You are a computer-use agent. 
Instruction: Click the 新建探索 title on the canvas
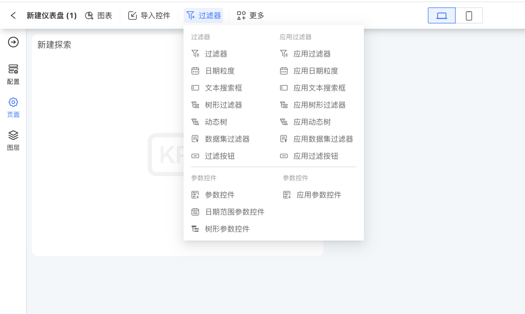[54, 45]
